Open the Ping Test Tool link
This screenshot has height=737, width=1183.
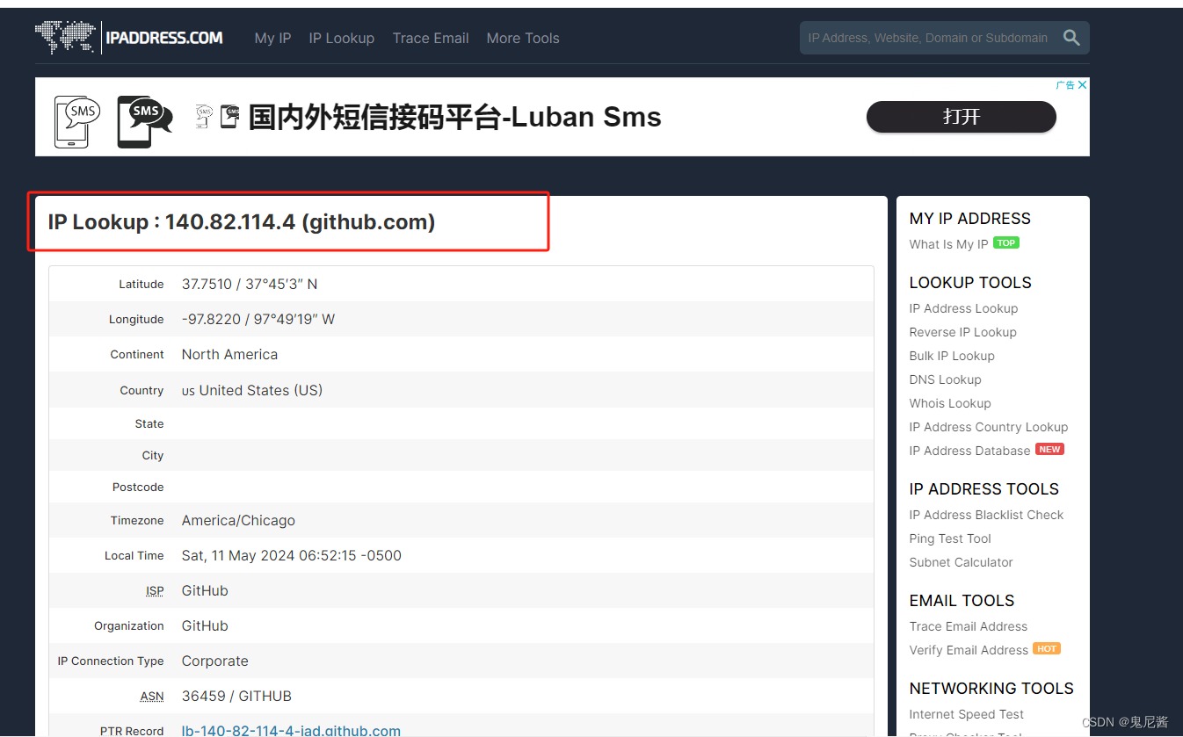click(950, 538)
